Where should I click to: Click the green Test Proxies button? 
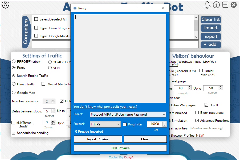[120, 148]
